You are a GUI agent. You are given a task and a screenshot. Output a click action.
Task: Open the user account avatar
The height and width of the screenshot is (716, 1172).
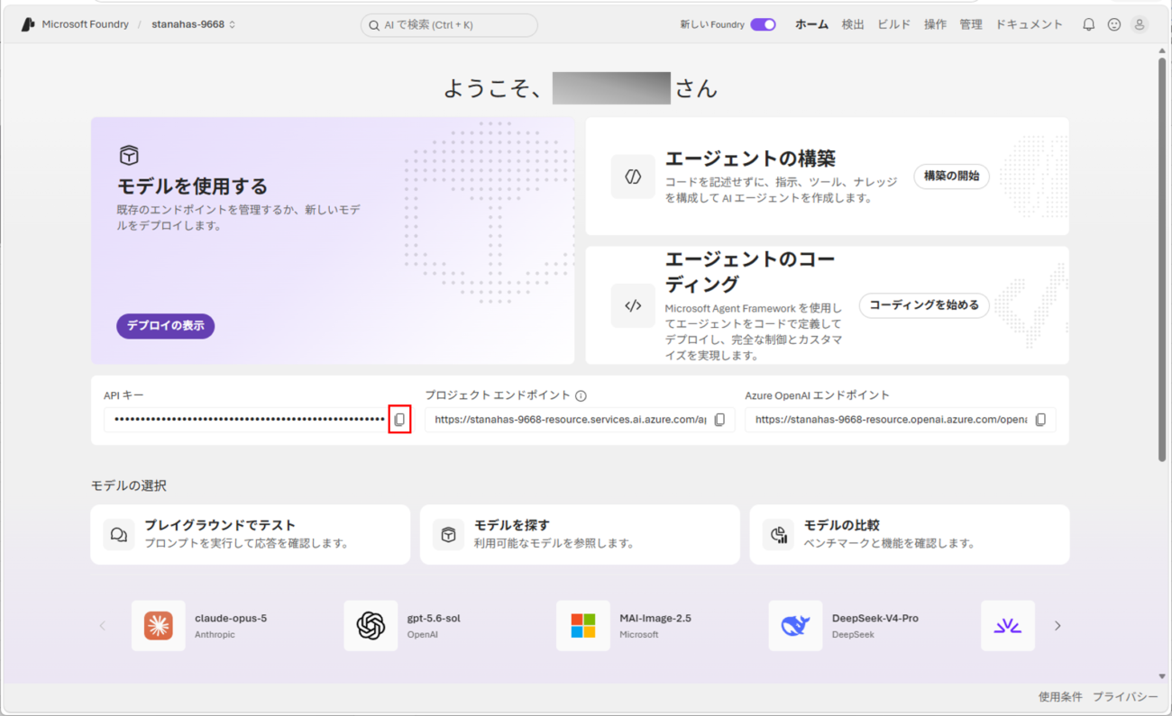tap(1140, 24)
